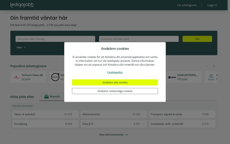Click the 9 946 job count
230x144 pixels.
click(205, 114)
